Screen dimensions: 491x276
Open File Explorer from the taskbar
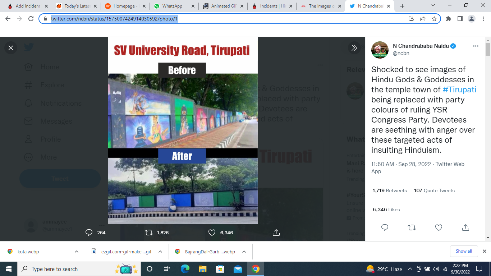click(203, 269)
